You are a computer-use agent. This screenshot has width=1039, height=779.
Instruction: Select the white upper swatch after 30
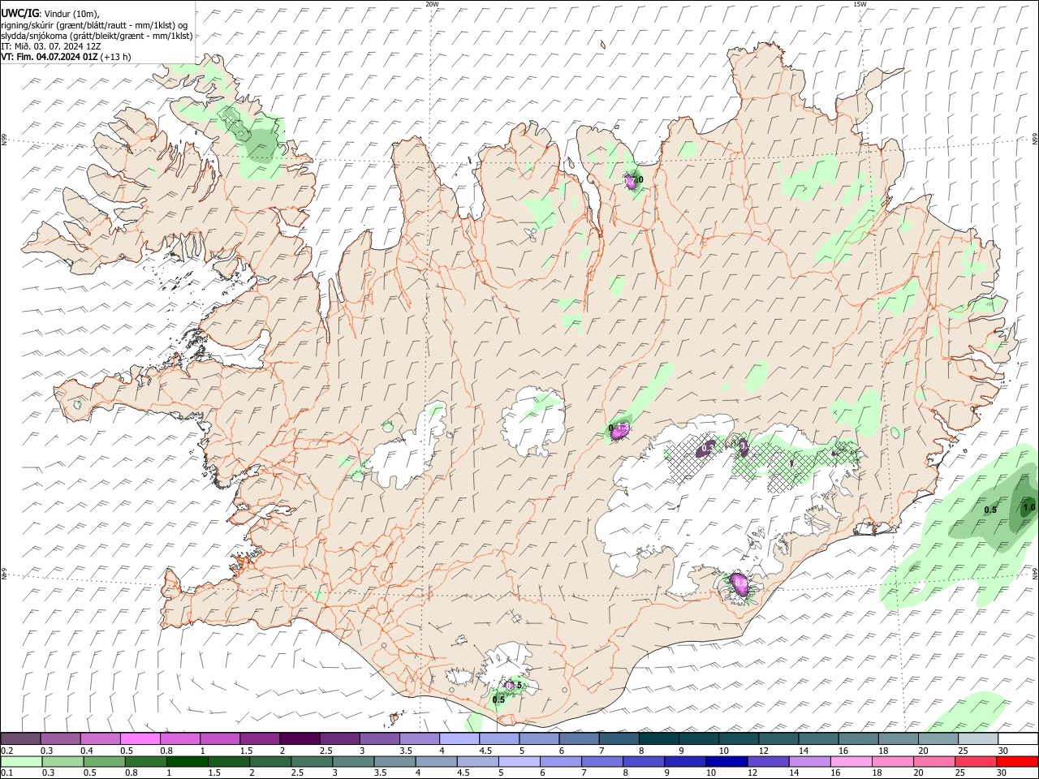(x=1018, y=739)
